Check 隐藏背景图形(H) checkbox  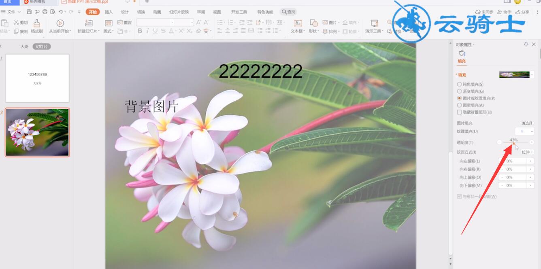click(x=459, y=112)
